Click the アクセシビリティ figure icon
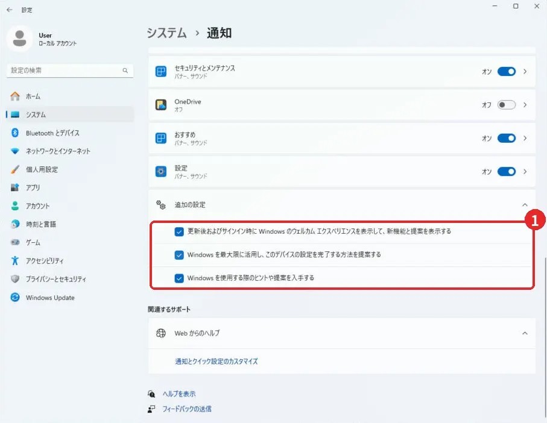Image resolution: width=547 pixels, height=423 pixels. (x=15, y=260)
